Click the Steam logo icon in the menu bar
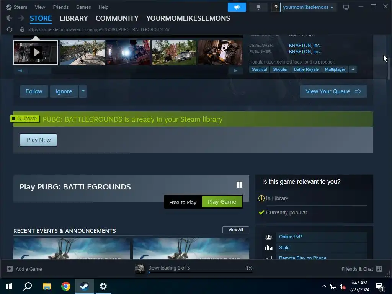 (9, 7)
